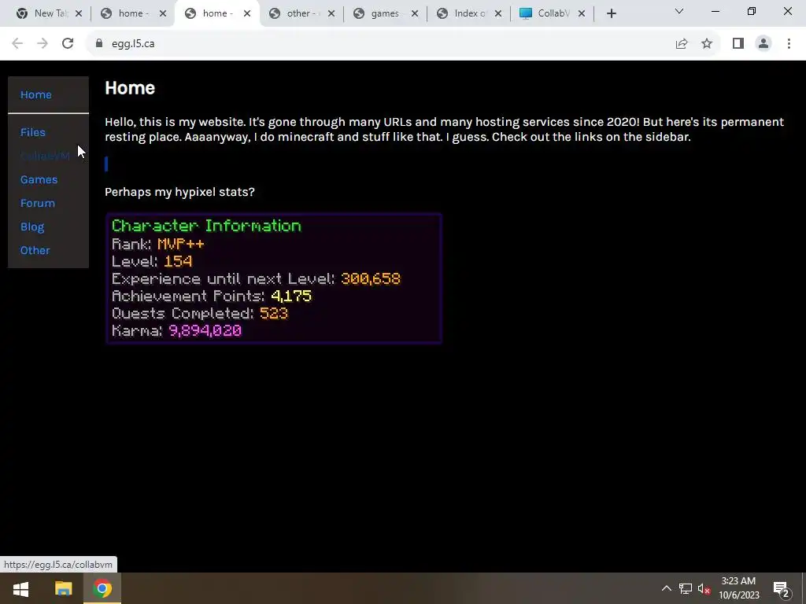Close the games tab
This screenshot has height=604, width=806.
point(415,13)
